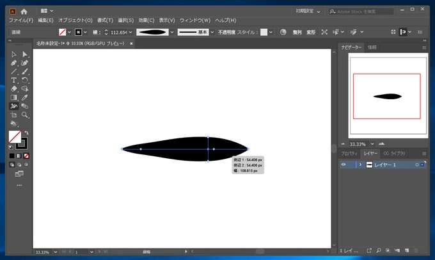
Task: Open the brush definition 基本 dropdown
Action: [x=212, y=32]
